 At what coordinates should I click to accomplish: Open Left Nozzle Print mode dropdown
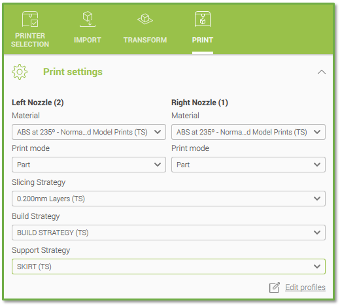tap(89, 165)
